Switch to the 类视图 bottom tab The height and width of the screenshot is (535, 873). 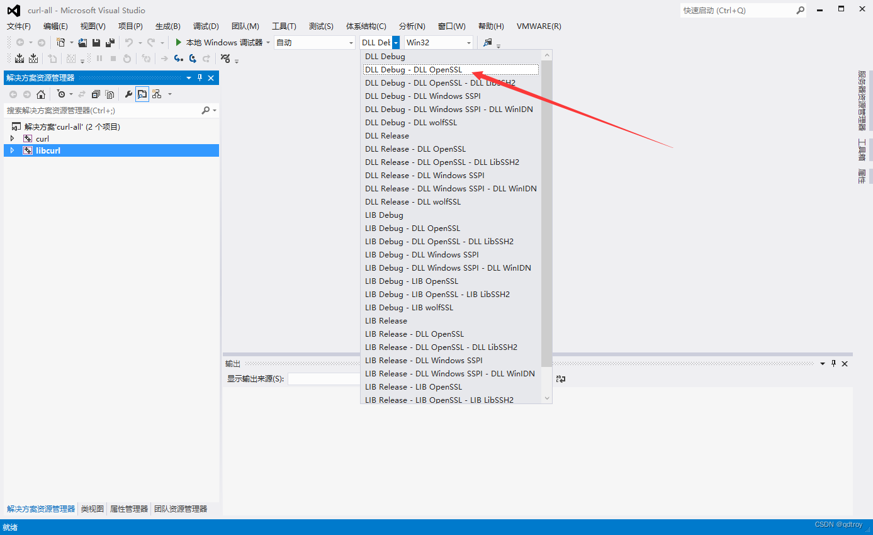93,509
